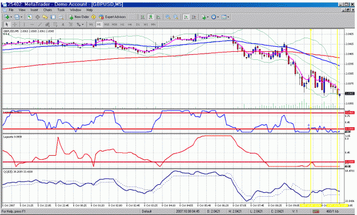Zoom in on the chart

[x=168, y=17]
